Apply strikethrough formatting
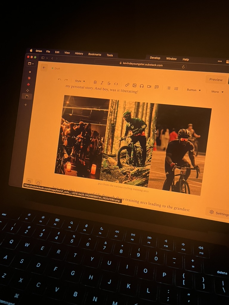 (x=109, y=83)
